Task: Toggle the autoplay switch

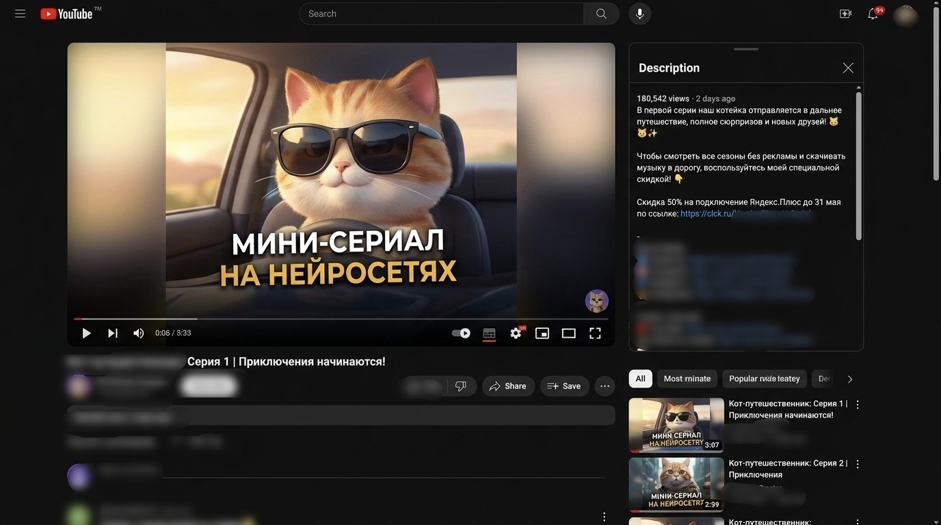Action: (461, 333)
